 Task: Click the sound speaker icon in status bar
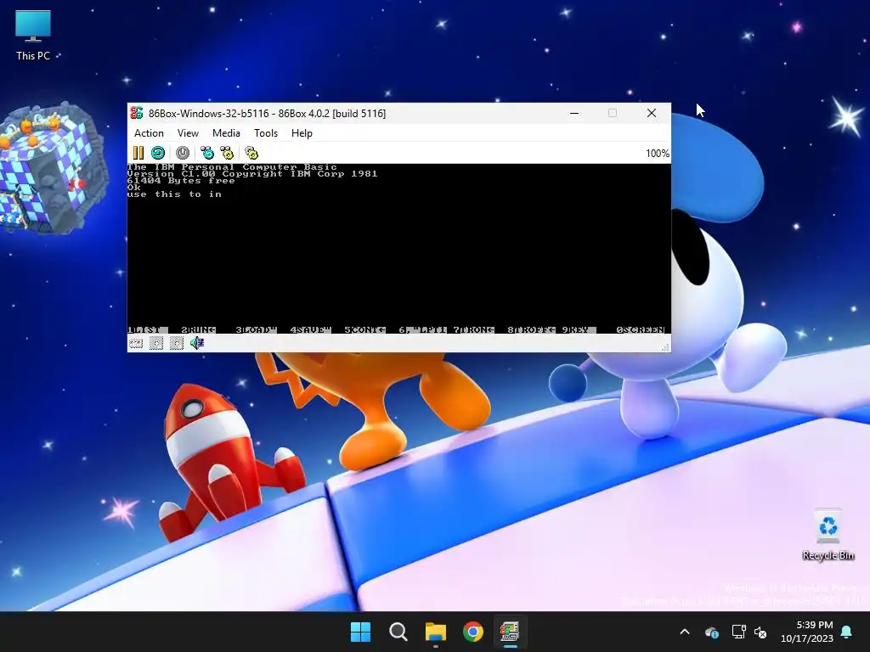click(197, 343)
